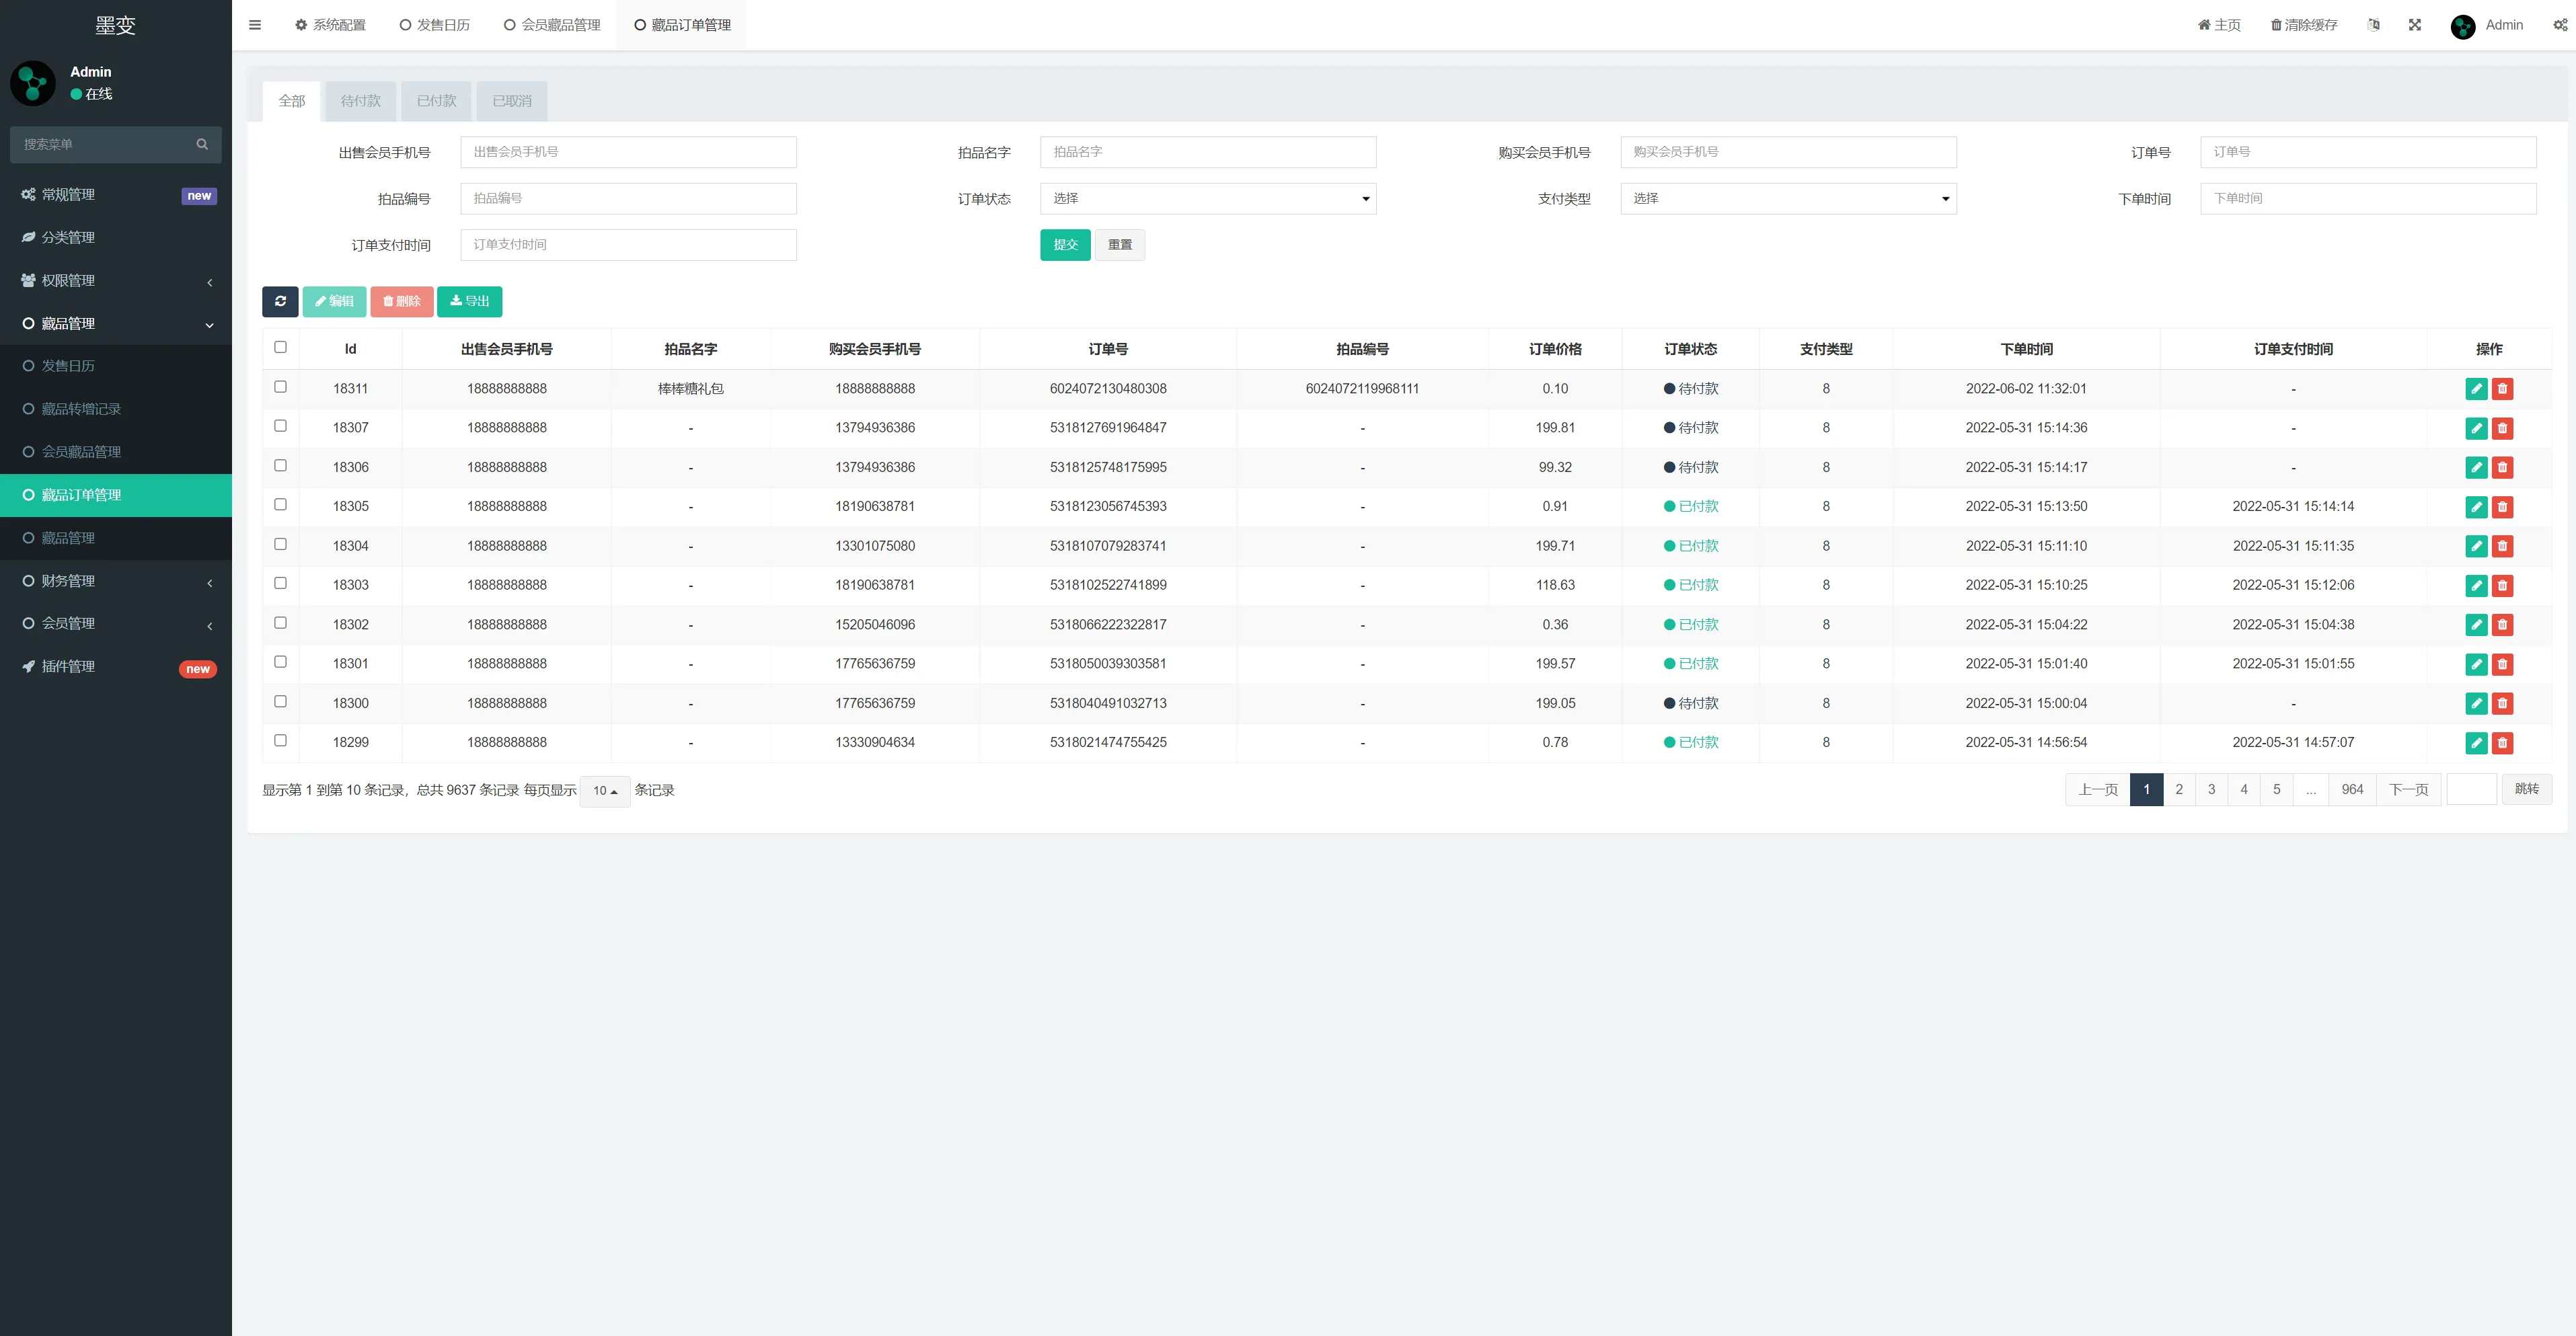The width and height of the screenshot is (2576, 1336).
Task: Toggle the select-all checkbox in table header
Action: [280, 347]
